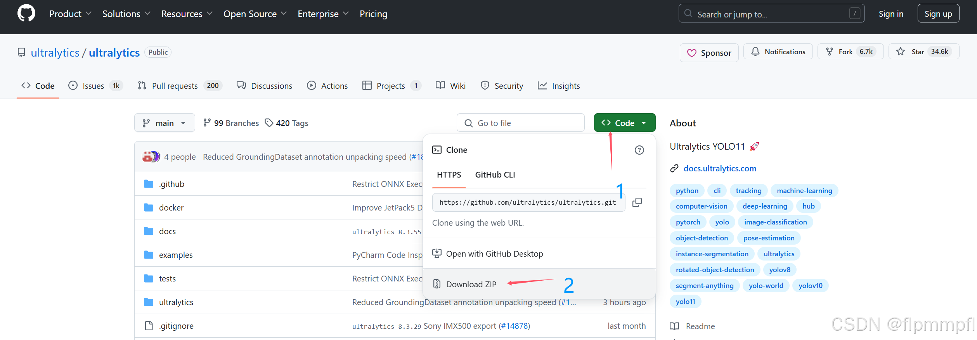977x340 pixels.
Task: Click the object-detection topic tag
Action: click(702, 238)
